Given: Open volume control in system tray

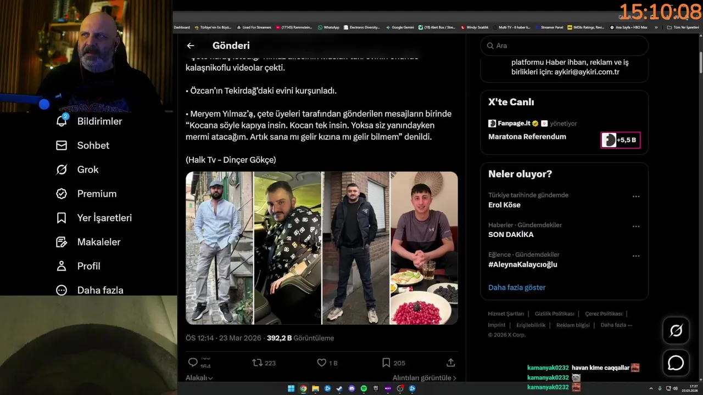Looking at the screenshot, I should [x=675, y=388].
